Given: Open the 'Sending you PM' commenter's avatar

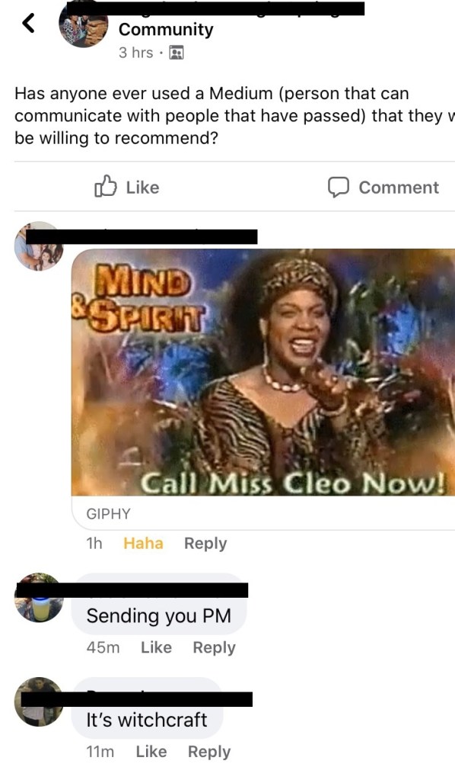Looking at the screenshot, I should coord(40,598).
